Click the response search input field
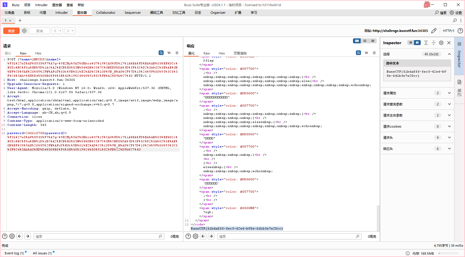The image size is (465, 257). (x=287, y=236)
